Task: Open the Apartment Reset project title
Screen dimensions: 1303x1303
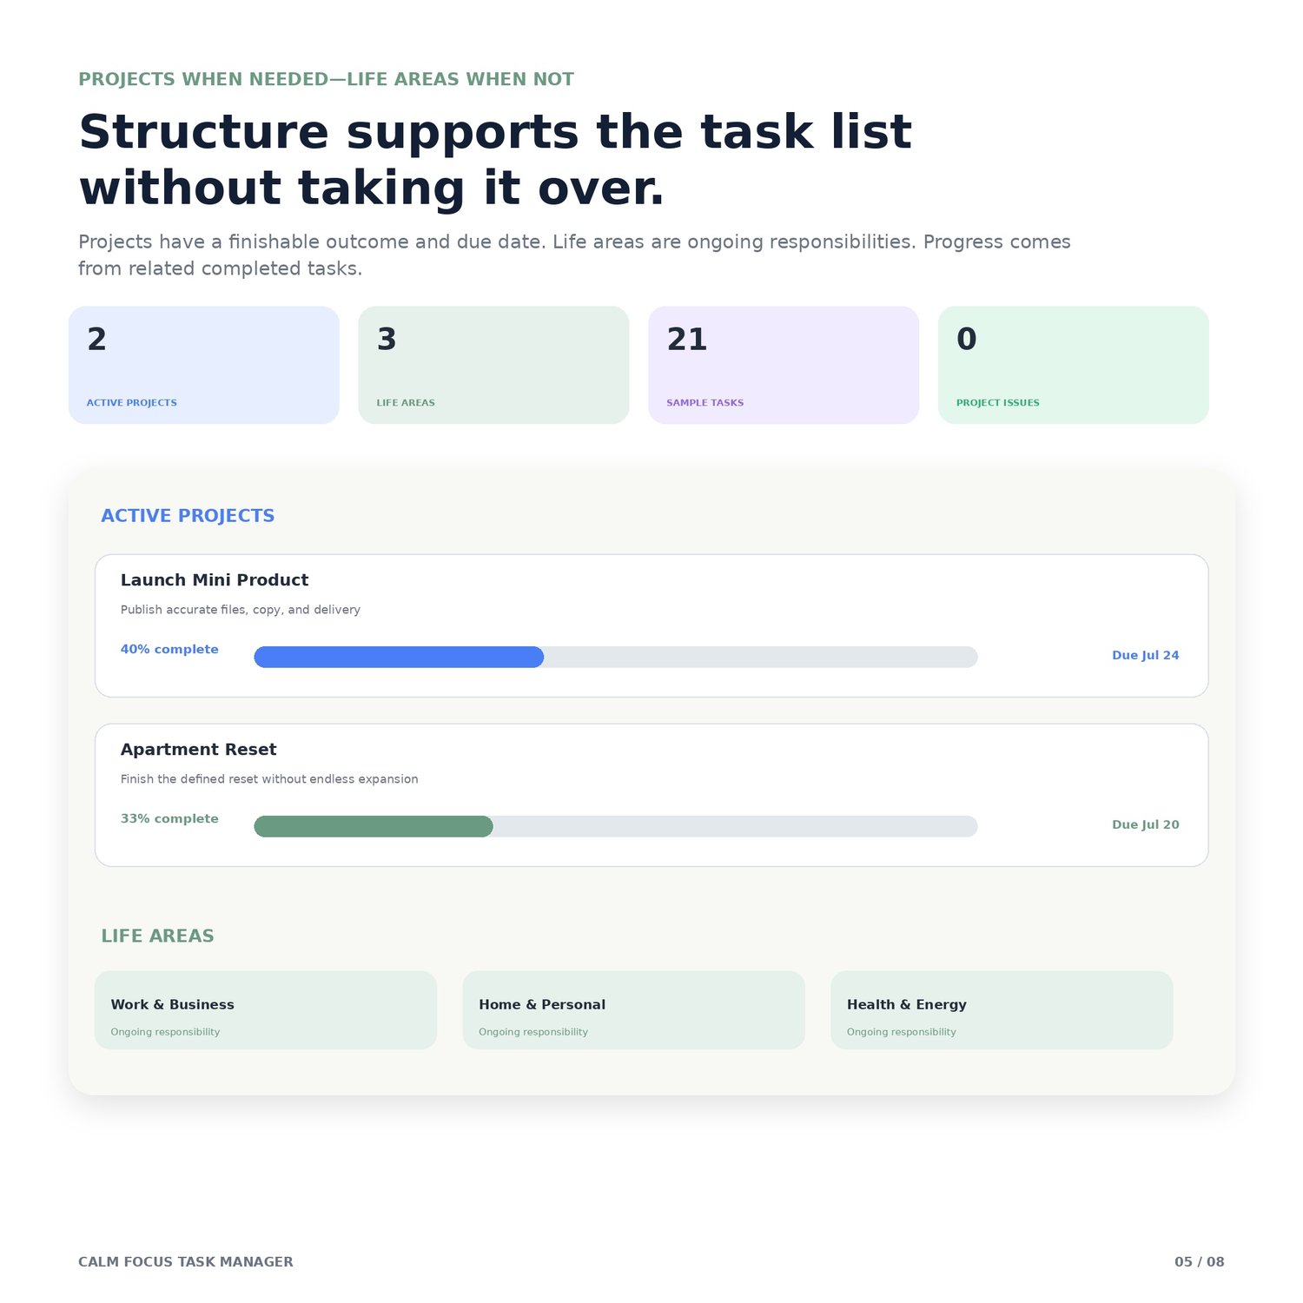Action: [x=198, y=750]
